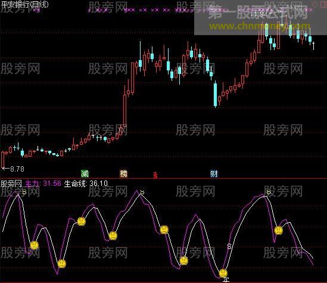Click the red dollar sign icon

(x=155, y=175)
